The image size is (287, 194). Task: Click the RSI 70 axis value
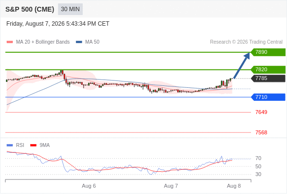tap(258, 158)
